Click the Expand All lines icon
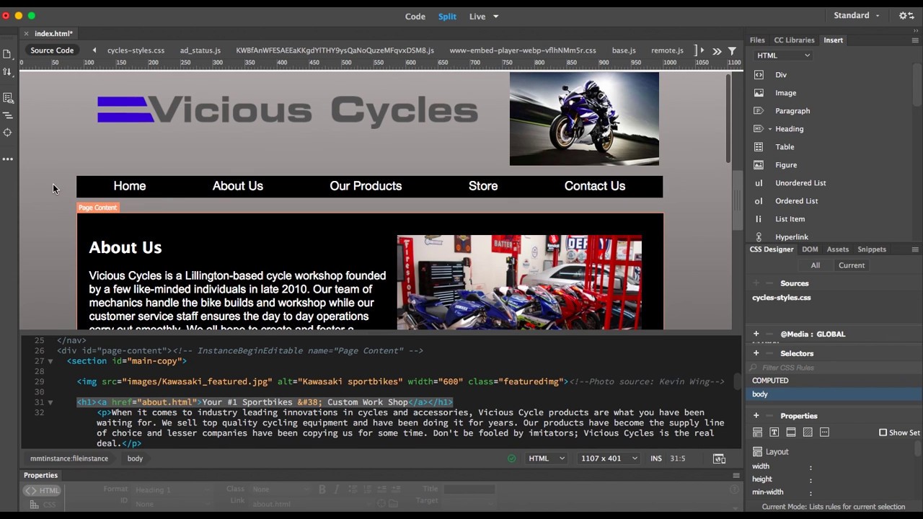923x519 pixels. click(8, 115)
